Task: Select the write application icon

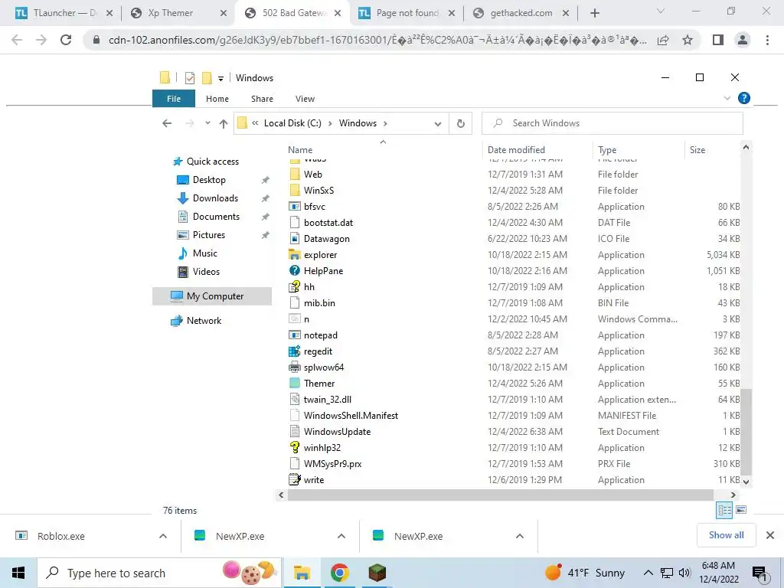Action: click(295, 479)
